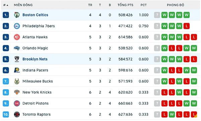Sort standings by TỔNG PTS column header

click(x=126, y=5)
